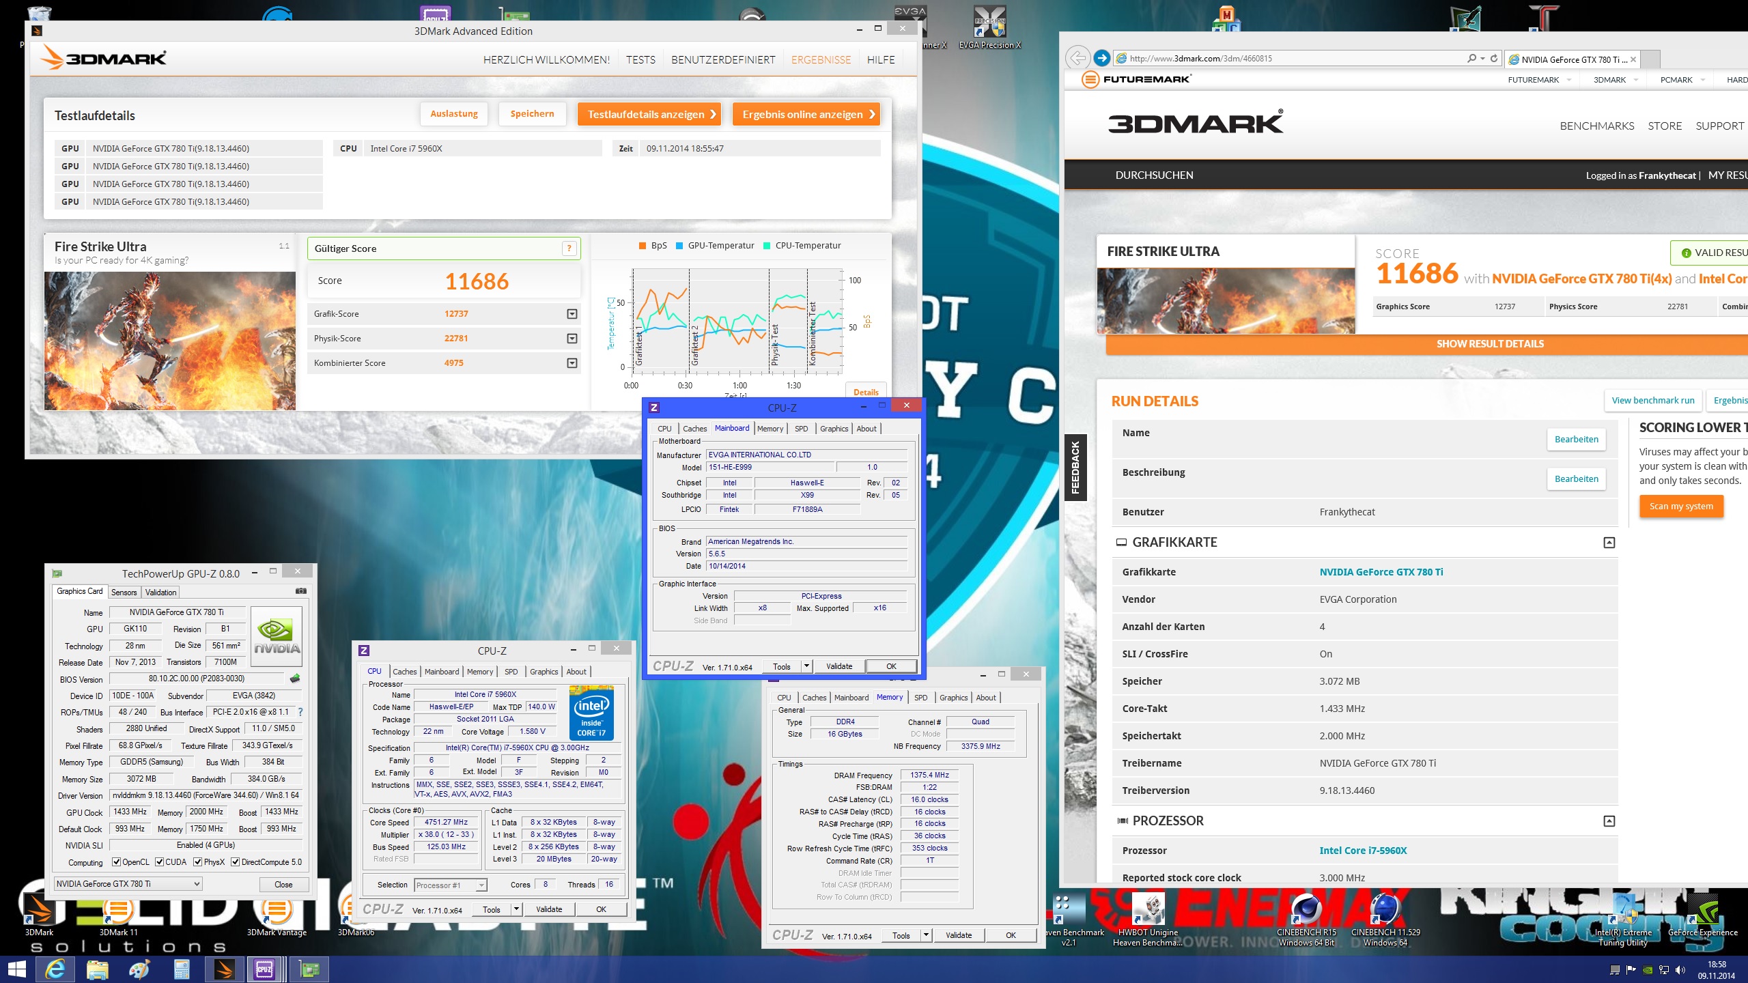Click Ergebnis online anzeigen button

pyautogui.click(x=806, y=115)
